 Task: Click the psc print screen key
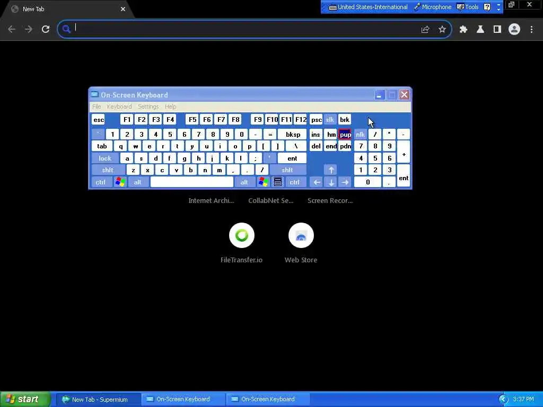pyautogui.click(x=316, y=120)
